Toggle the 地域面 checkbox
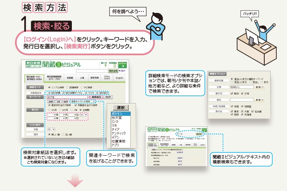 [242, 106]
